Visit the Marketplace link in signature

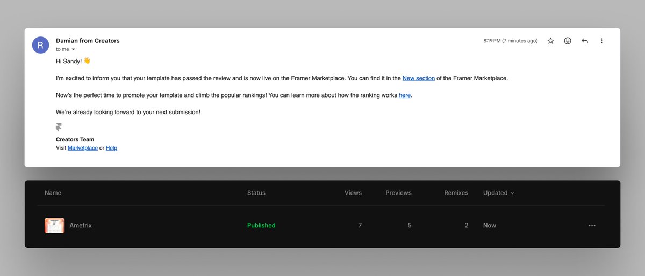83,148
